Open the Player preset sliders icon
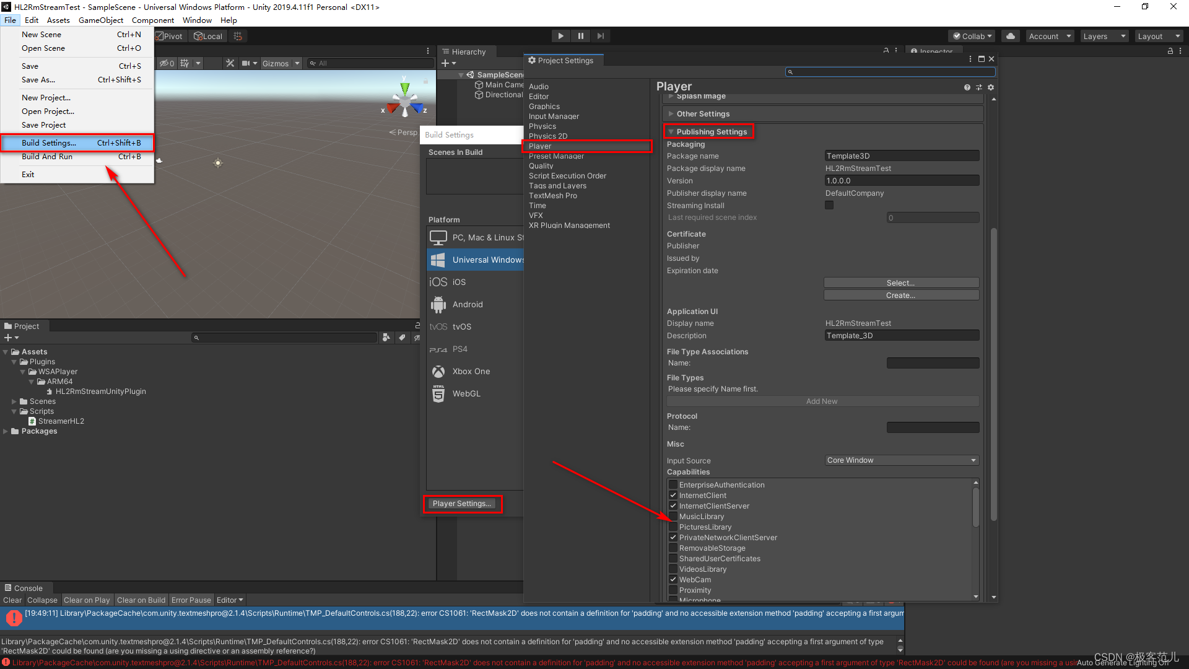This screenshot has width=1189, height=669. [x=979, y=87]
